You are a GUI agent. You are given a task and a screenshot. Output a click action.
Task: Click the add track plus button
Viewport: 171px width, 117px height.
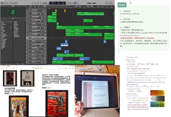click(27, 8)
